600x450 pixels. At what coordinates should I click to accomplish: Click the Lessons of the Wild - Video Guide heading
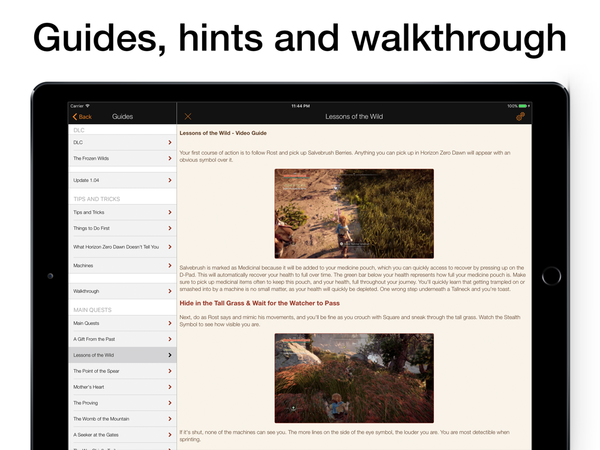point(223,133)
